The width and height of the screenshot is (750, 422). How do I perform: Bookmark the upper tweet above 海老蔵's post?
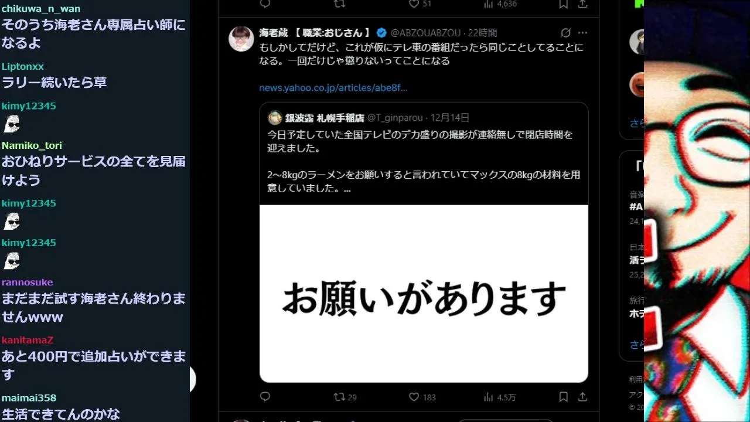click(x=563, y=4)
